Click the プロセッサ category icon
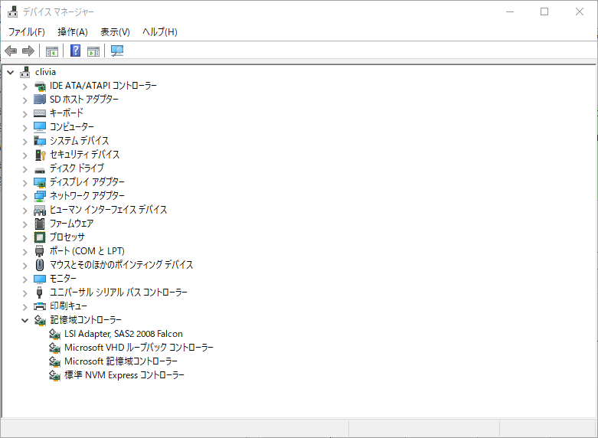The width and height of the screenshot is (598, 438). point(40,237)
